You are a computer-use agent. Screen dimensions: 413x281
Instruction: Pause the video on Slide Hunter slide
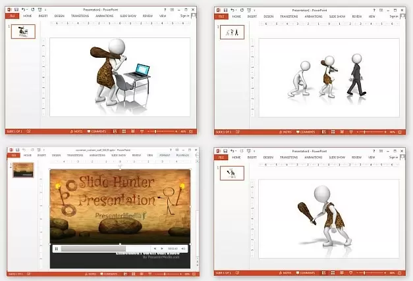[x=57, y=249]
